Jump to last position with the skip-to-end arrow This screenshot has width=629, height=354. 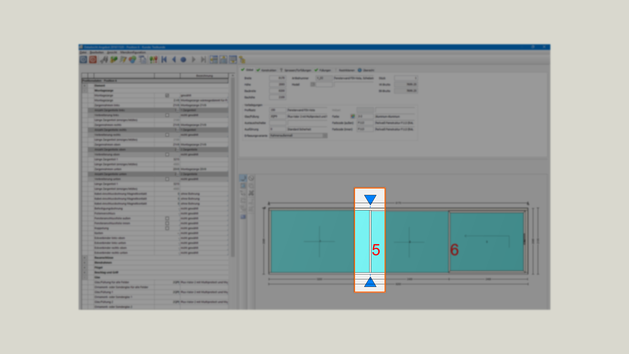[x=203, y=59]
